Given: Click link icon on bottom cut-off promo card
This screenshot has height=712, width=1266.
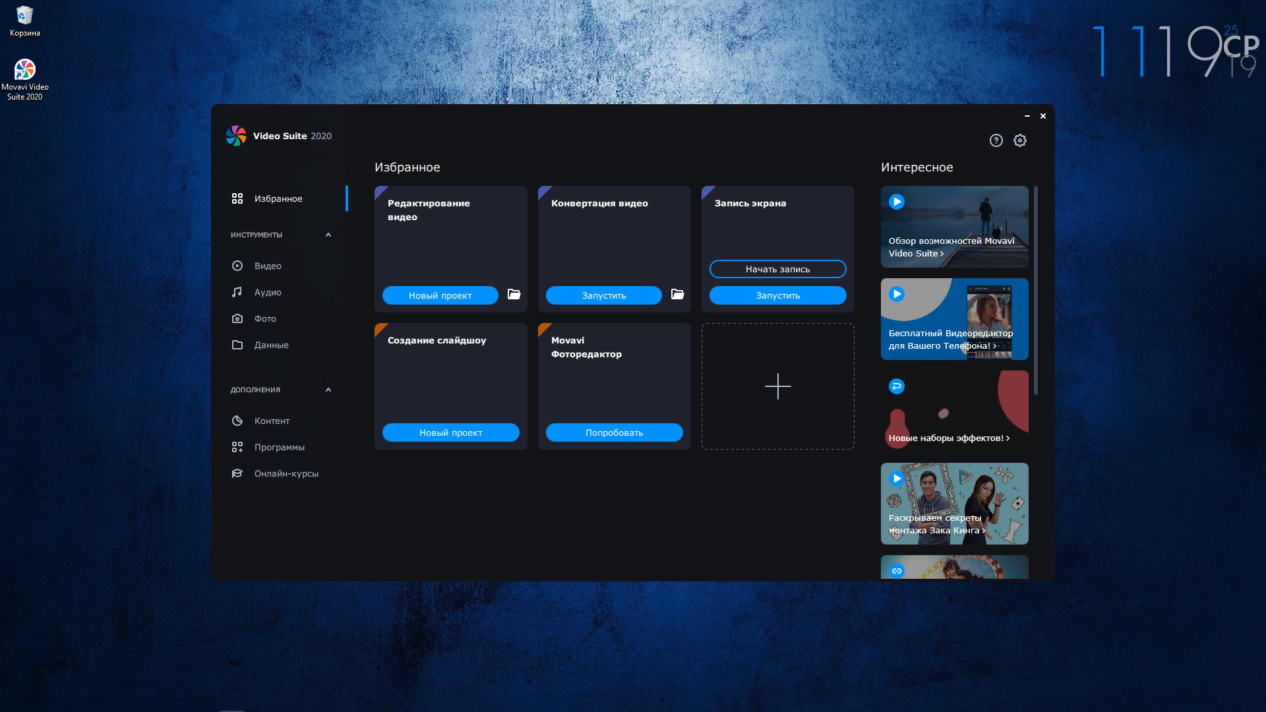Looking at the screenshot, I should click(897, 571).
